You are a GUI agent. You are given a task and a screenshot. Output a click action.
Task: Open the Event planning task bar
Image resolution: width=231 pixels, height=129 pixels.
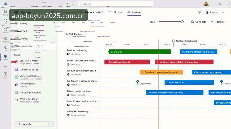coord(223,103)
